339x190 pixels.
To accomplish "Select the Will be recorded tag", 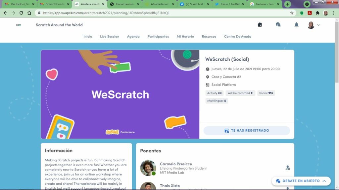I will point(240,93).
